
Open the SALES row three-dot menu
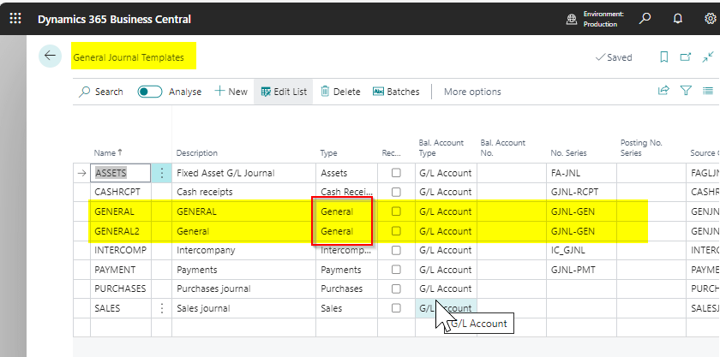[162, 307]
